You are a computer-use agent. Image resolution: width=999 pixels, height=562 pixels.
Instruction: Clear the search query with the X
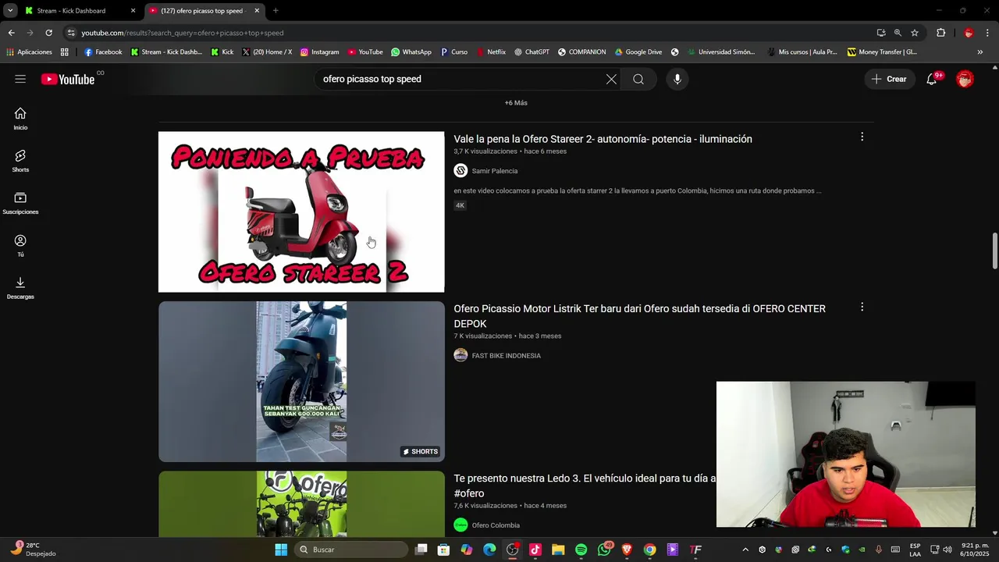pyautogui.click(x=611, y=79)
